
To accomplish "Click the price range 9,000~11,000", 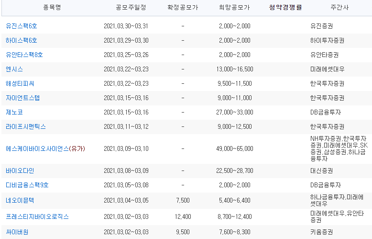I will [x=235, y=98].
